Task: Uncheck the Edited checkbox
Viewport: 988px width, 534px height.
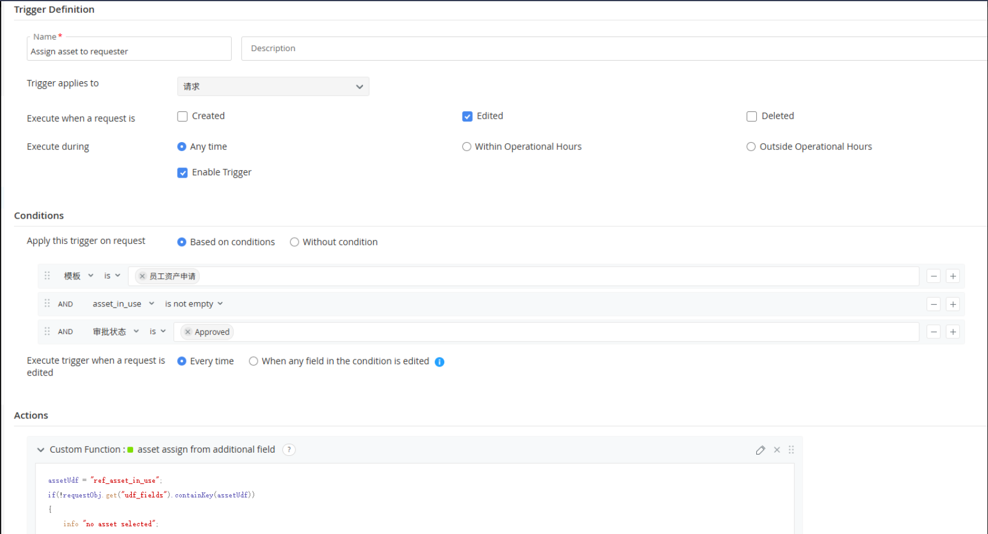Action: 467,116
